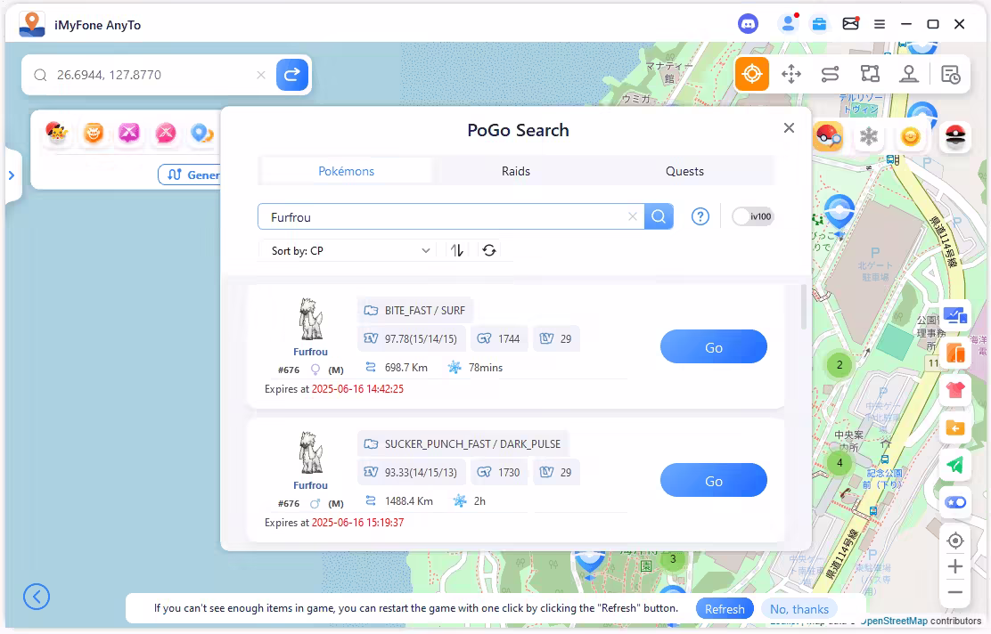Clear the coordinates search box

click(x=261, y=75)
